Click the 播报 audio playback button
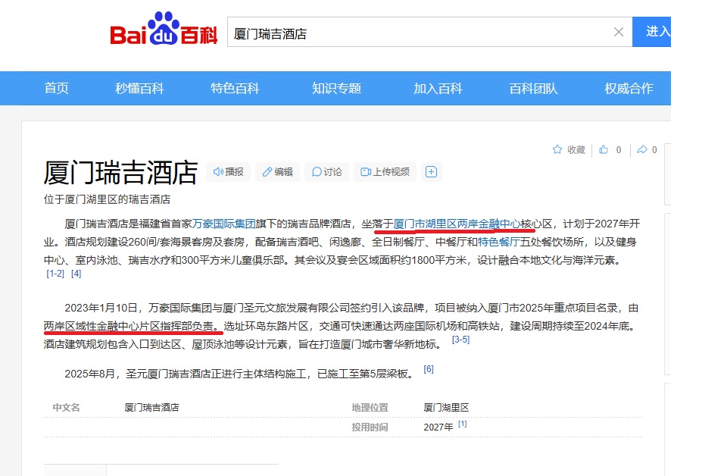Screen dimensions: 724x476 click(228, 172)
